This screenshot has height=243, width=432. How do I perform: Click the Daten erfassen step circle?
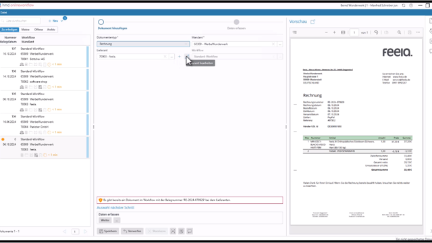click(236, 22)
